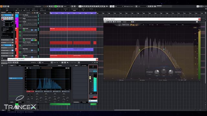Toggle the red LO EQ band in Channel Settings

click(x=30, y=91)
